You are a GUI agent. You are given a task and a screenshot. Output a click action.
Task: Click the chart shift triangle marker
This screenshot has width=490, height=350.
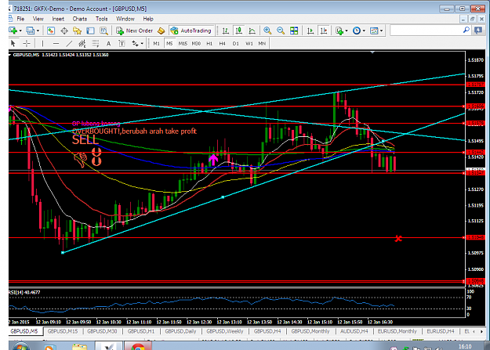tap(372, 52)
